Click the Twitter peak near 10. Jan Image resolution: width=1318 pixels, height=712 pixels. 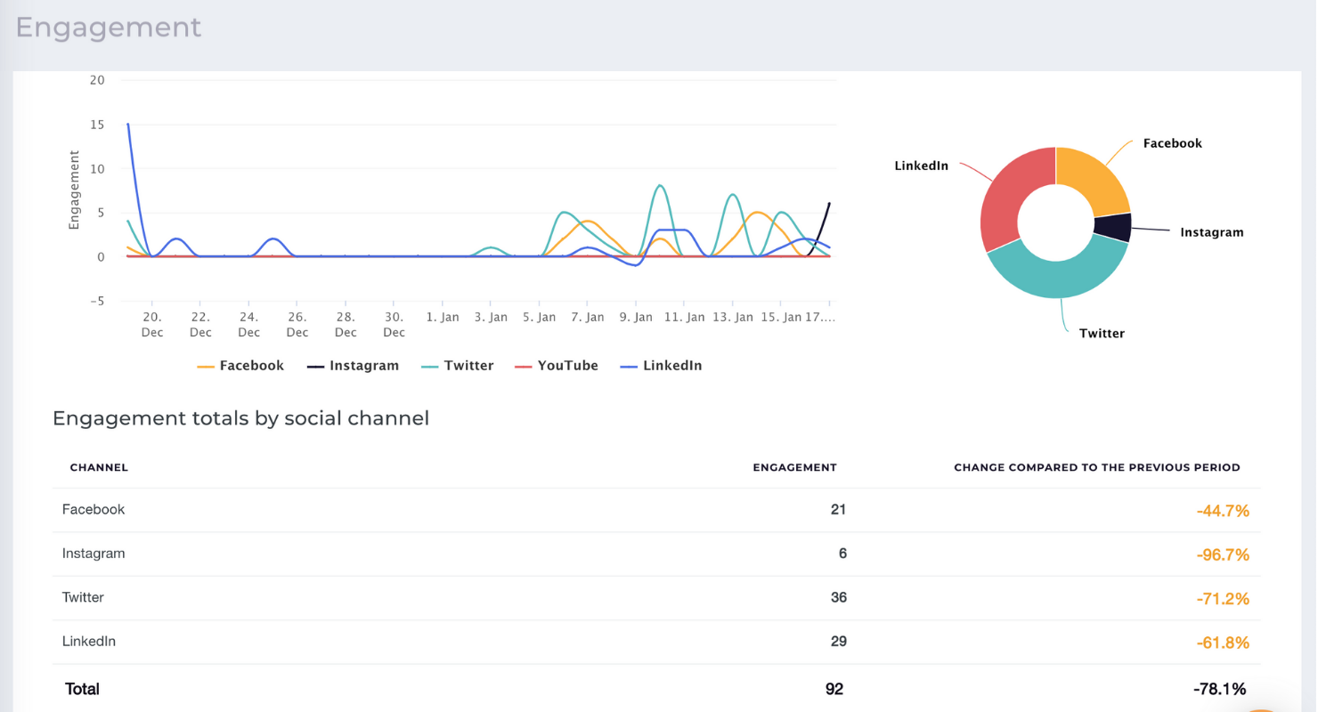pyautogui.click(x=660, y=186)
